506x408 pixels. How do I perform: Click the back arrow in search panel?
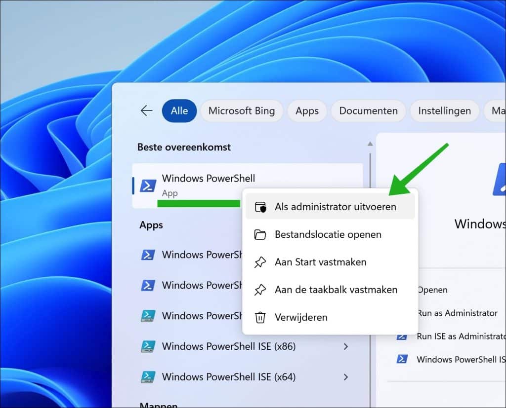[146, 111]
